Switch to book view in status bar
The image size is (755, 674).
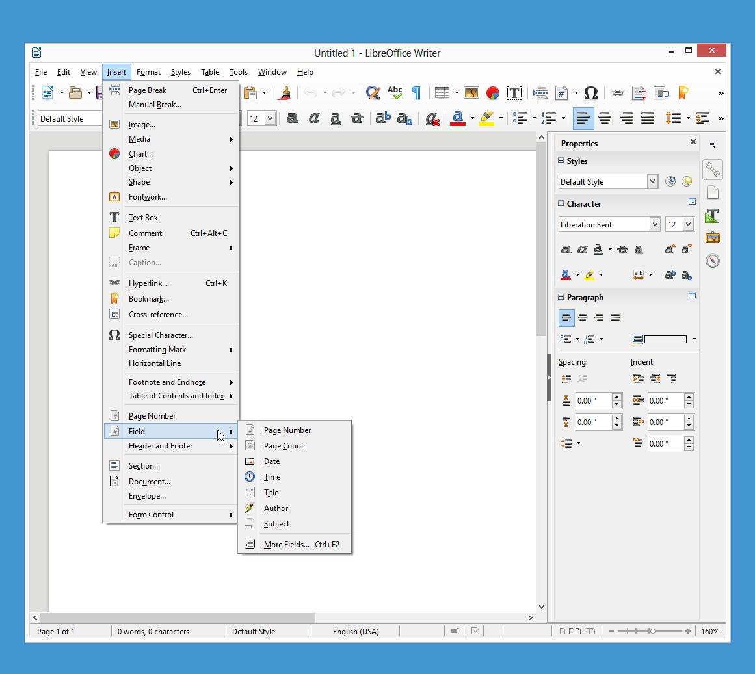tap(590, 631)
